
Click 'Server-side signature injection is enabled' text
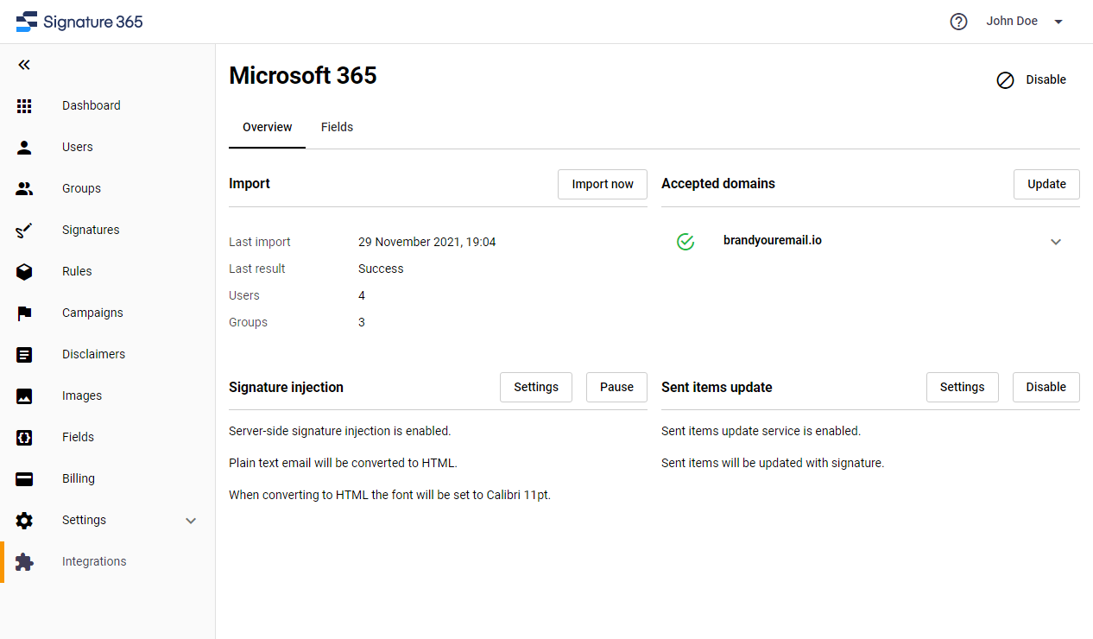(340, 430)
